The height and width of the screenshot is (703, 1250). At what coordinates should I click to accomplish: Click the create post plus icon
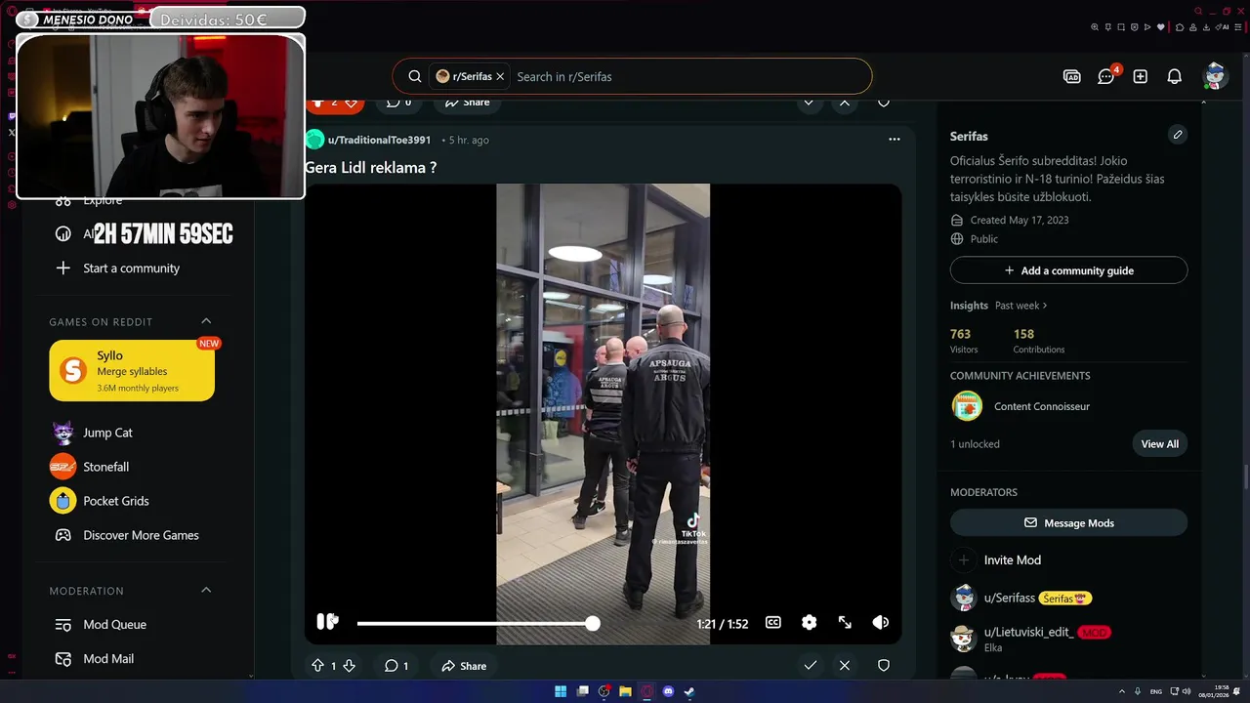(x=1141, y=76)
